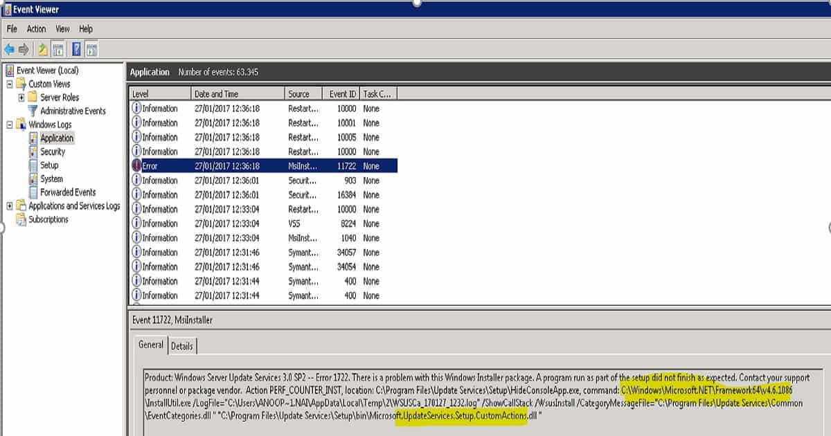This screenshot has height=436, width=831.
Task: Open the Help toolbar icon
Action: coord(76,49)
